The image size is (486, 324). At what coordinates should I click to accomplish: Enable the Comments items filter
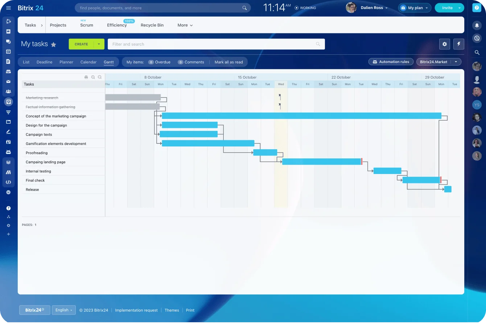coord(191,62)
